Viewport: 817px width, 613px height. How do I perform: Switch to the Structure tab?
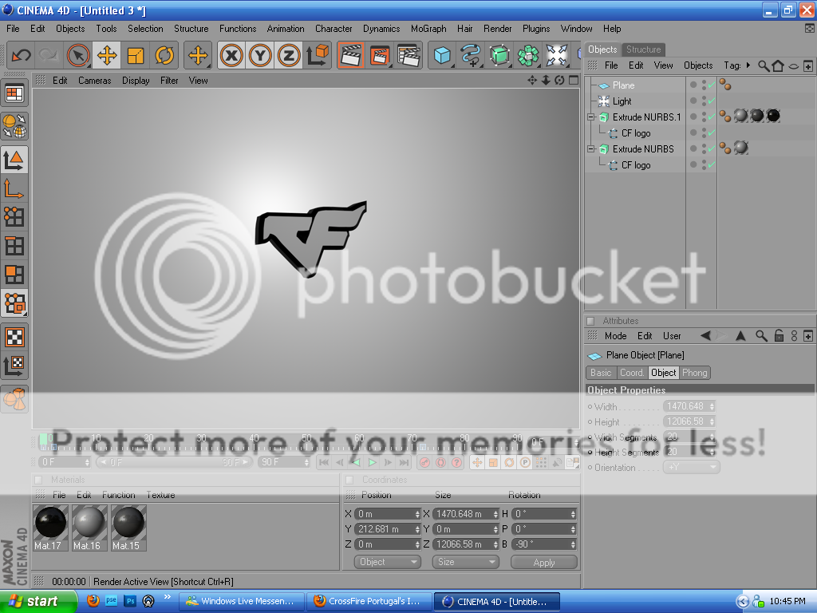pyautogui.click(x=643, y=49)
